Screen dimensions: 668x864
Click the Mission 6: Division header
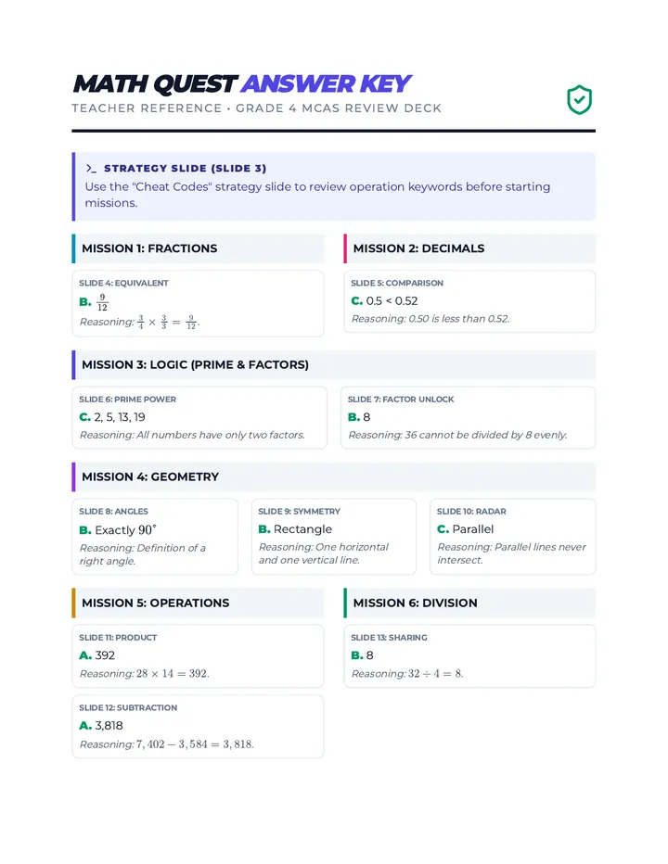(x=469, y=603)
